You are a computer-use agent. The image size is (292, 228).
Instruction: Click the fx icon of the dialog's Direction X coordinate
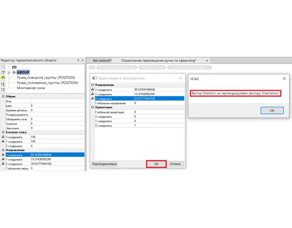point(93,90)
